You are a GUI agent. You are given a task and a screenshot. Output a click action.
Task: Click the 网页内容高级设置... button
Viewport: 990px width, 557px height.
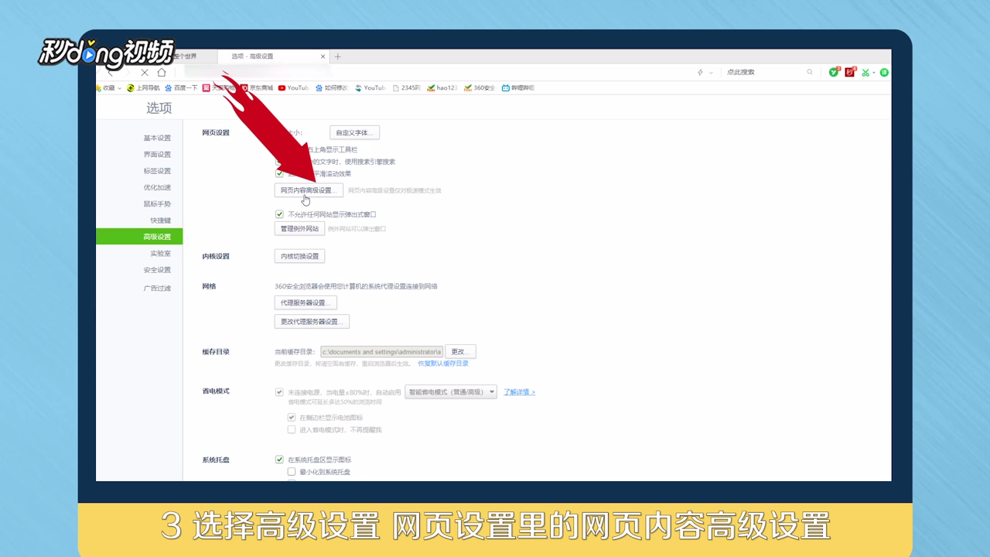[309, 190]
